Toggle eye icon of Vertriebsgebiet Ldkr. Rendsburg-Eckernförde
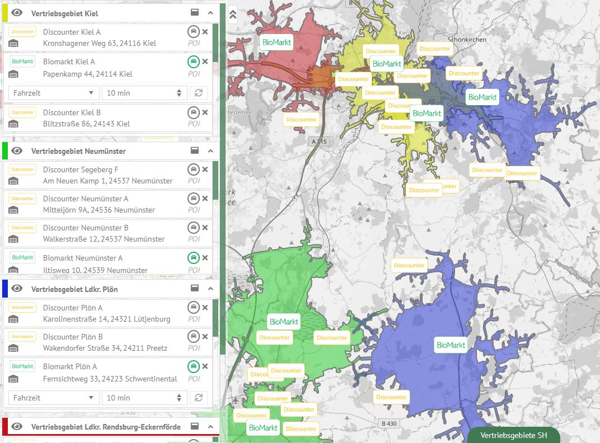 tap(17, 426)
